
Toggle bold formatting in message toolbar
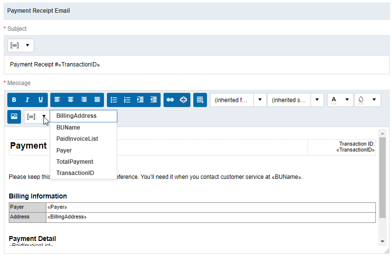click(x=14, y=100)
